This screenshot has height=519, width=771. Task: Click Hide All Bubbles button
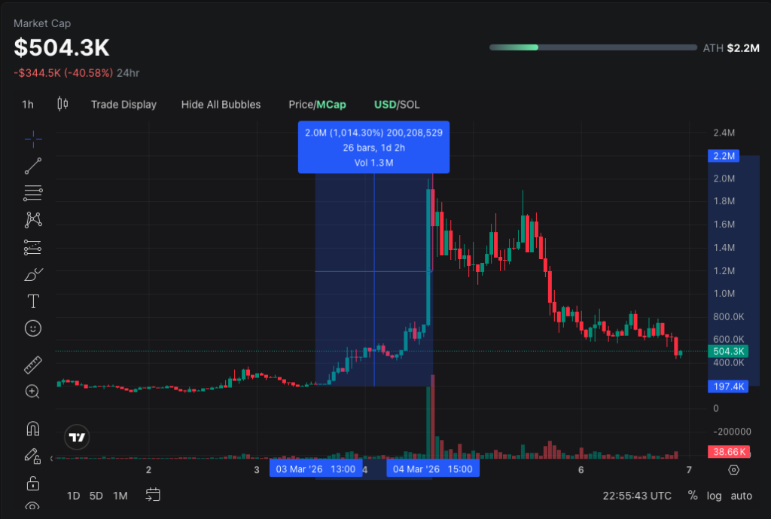221,105
